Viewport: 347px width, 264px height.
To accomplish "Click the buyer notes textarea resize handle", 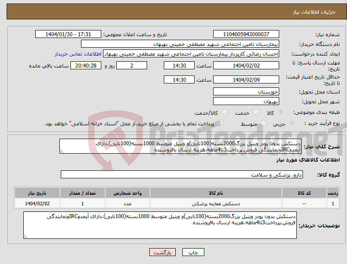I will click(26, 237).
